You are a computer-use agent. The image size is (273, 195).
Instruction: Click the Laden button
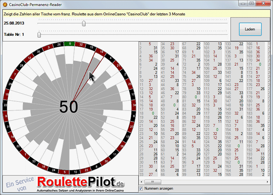[250, 29]
